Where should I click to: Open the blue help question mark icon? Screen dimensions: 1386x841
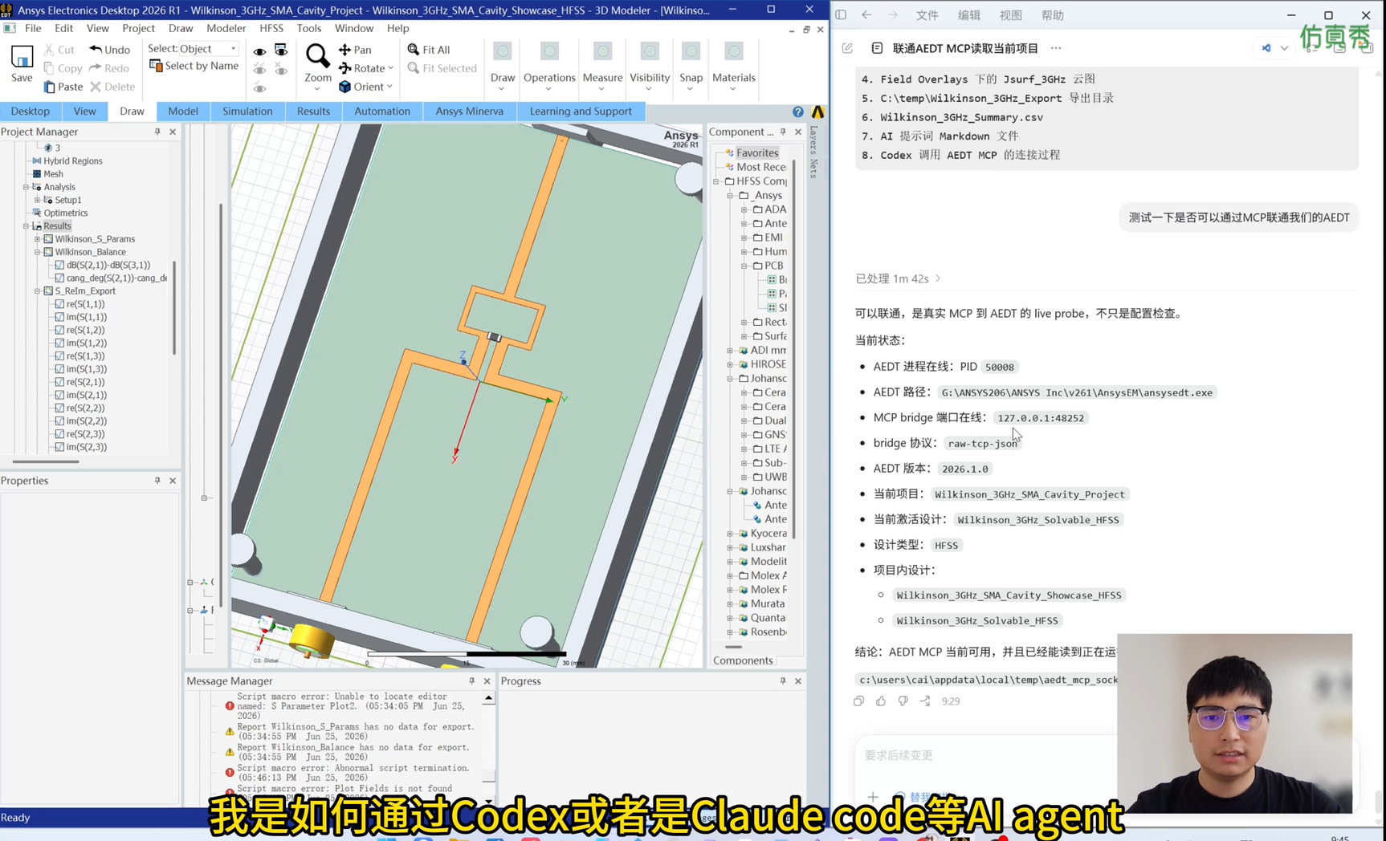pos(797,112)
